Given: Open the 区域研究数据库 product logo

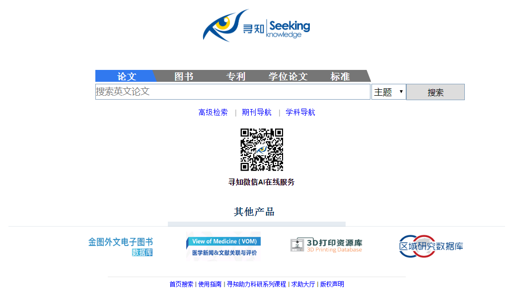Looking at the screenshot, I should pyautogui.click(x=431, y=246).
